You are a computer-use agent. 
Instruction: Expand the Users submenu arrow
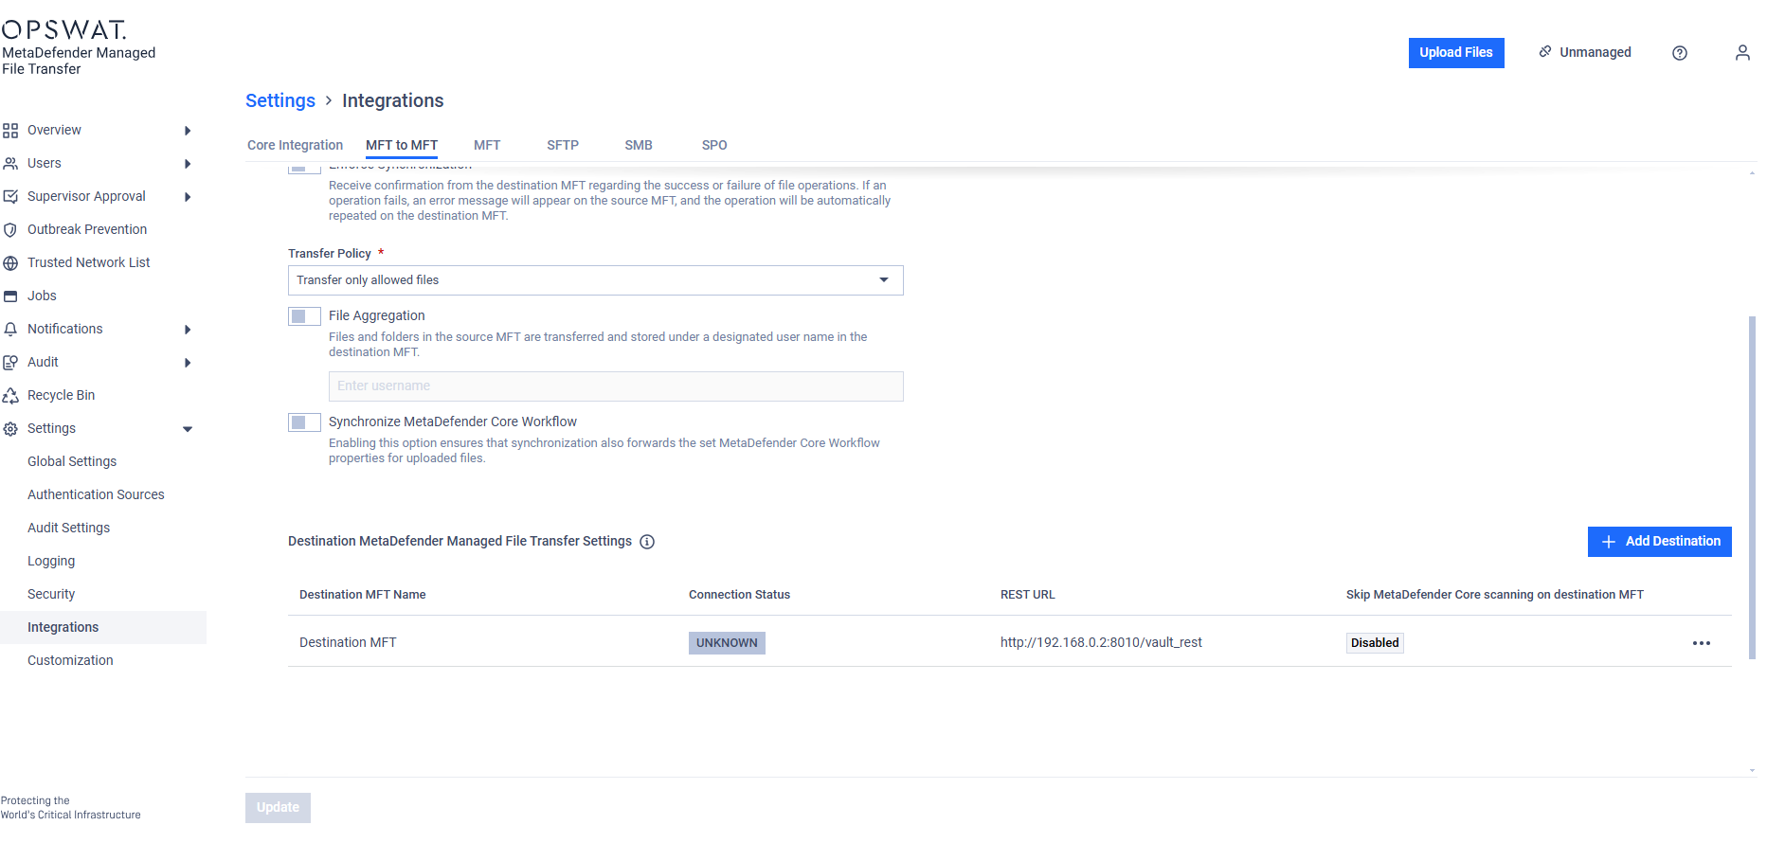click(188, 164)
